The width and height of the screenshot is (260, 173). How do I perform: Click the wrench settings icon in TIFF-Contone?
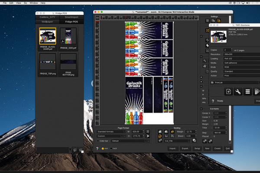point(238,92)
